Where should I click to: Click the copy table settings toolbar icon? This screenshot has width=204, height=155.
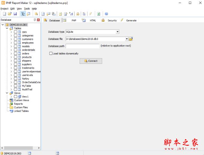click(x=54, y=14)
